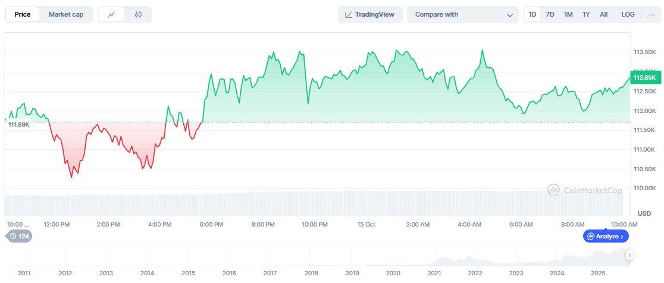Select the 1D time range
Viewport: 664px width, 283px height.
[533, 14]
